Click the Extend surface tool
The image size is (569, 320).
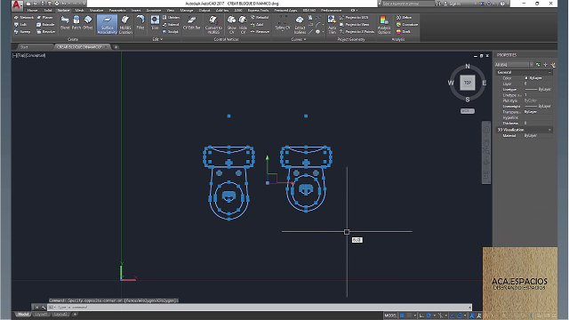[171, 24]
